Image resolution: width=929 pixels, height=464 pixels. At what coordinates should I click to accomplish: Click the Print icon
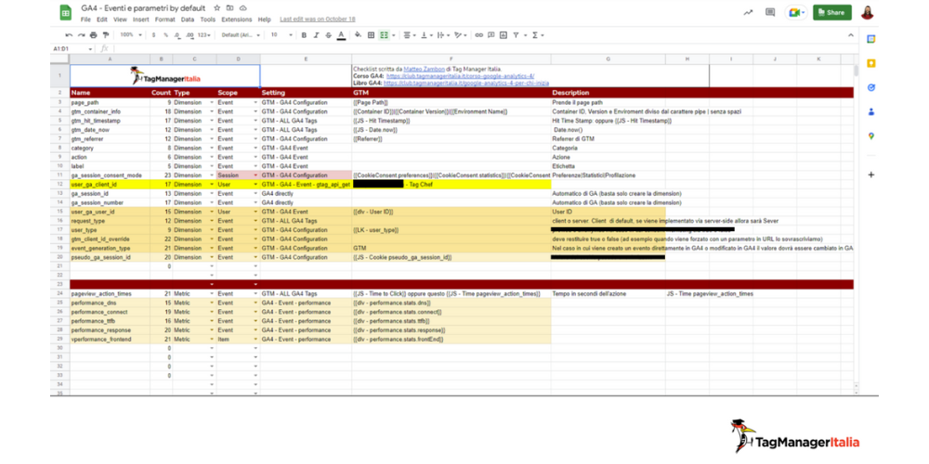93,35
